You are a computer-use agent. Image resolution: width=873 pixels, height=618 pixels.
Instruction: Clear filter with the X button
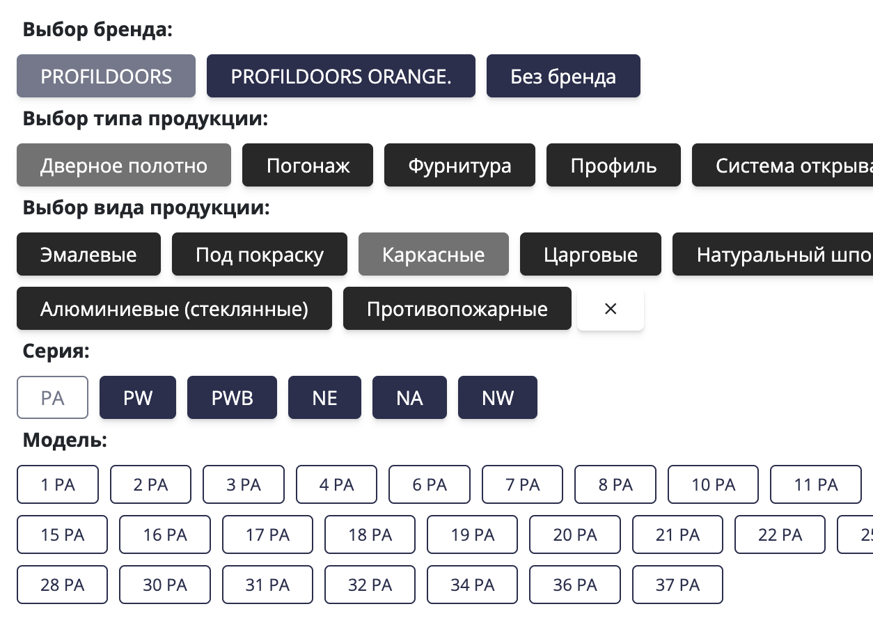(610, 308)
